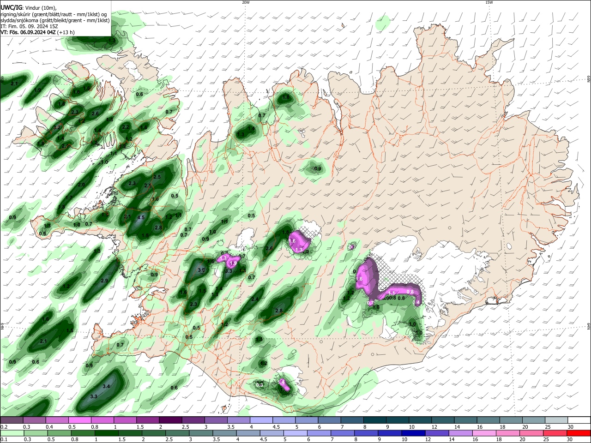
Task: Click the 'UWC/IG: Vindur (10m)' title line
Action: pos(29,8)
